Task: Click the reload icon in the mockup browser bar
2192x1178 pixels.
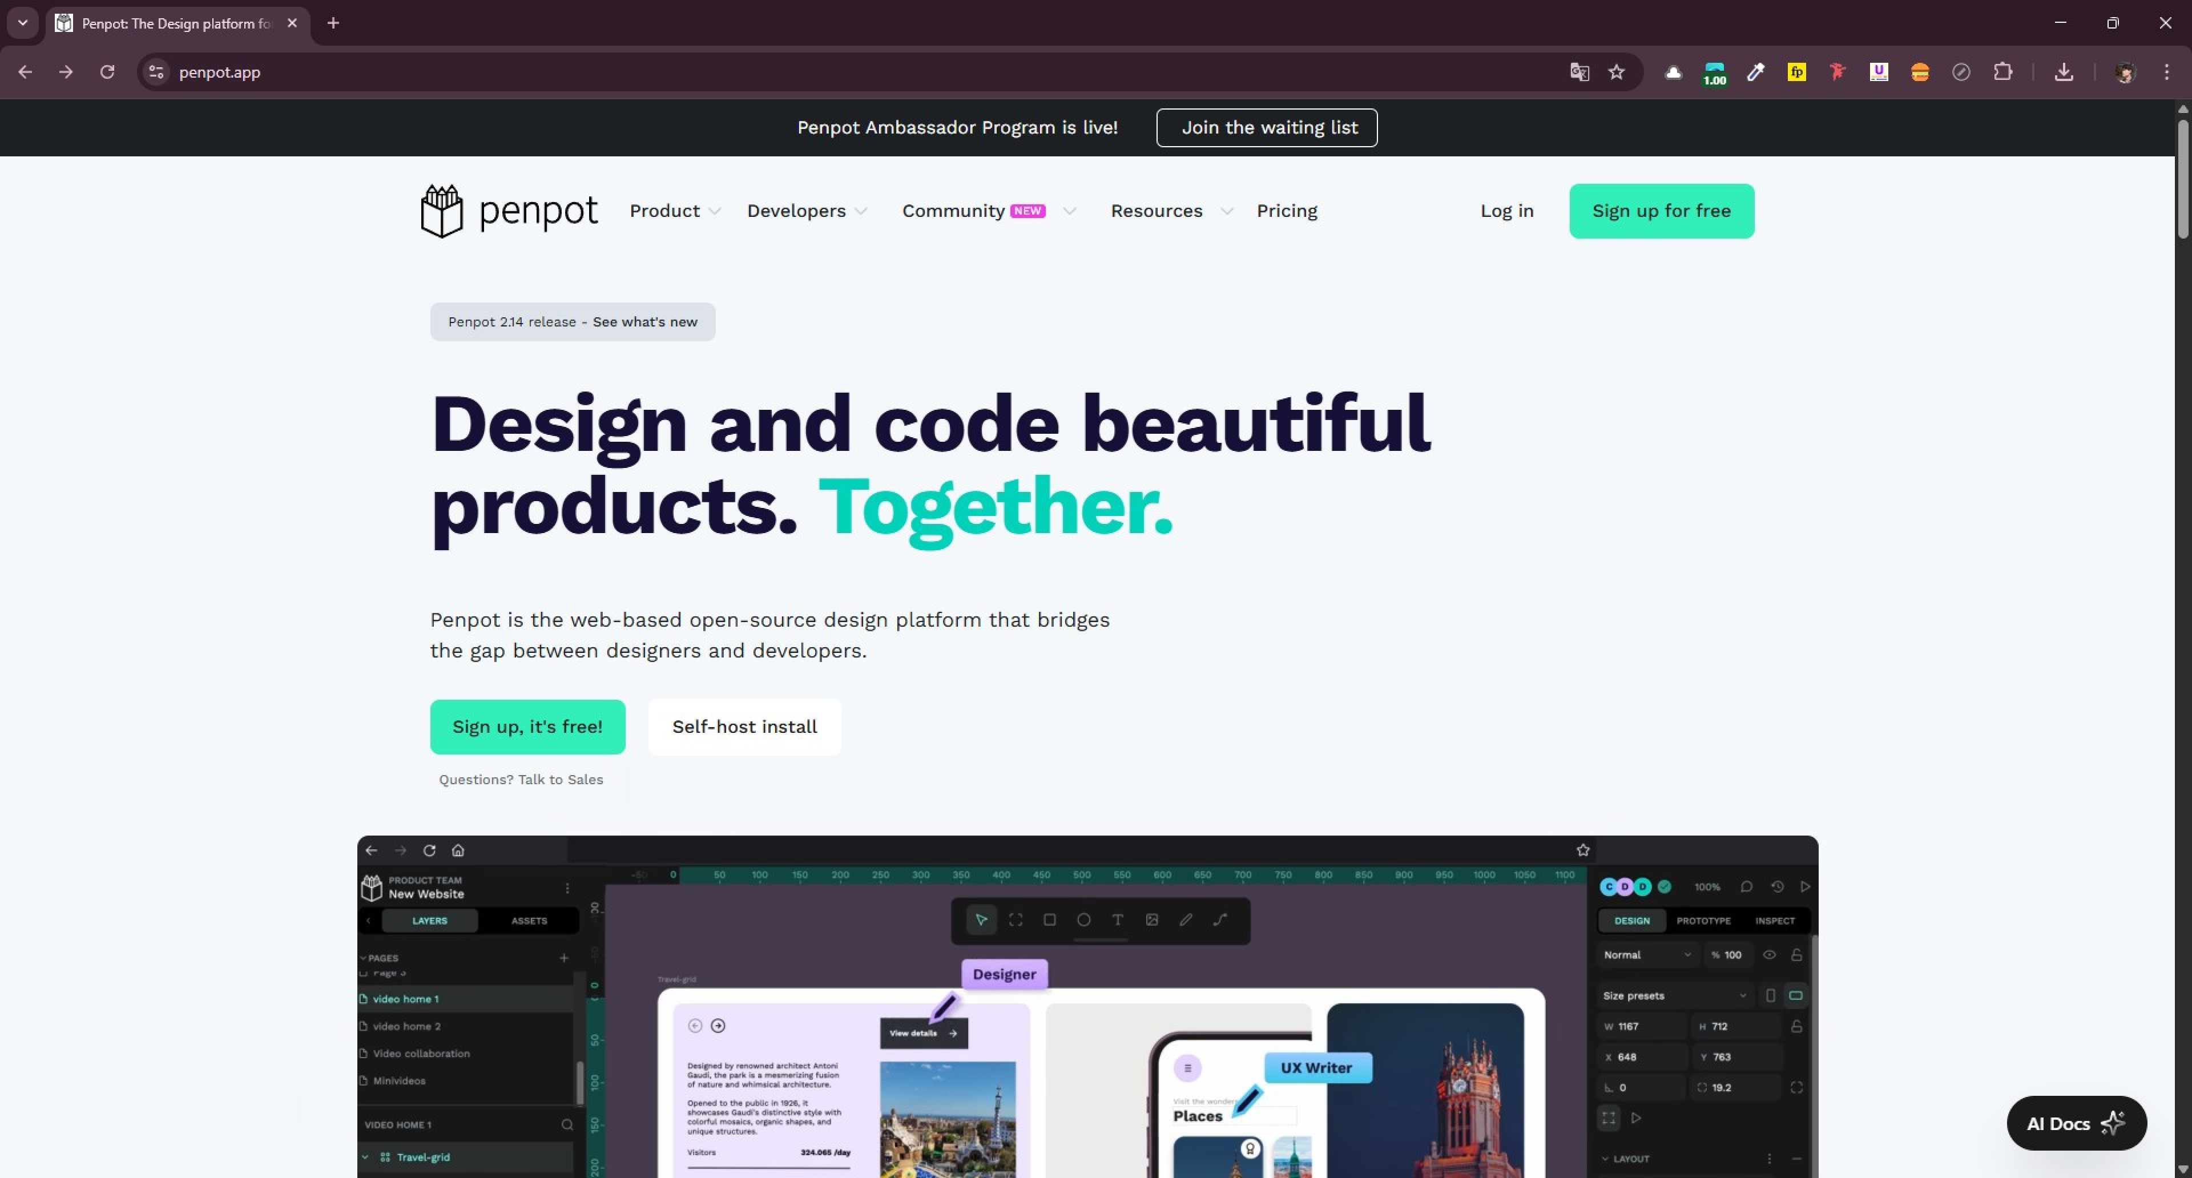Action: click(429, 850)
